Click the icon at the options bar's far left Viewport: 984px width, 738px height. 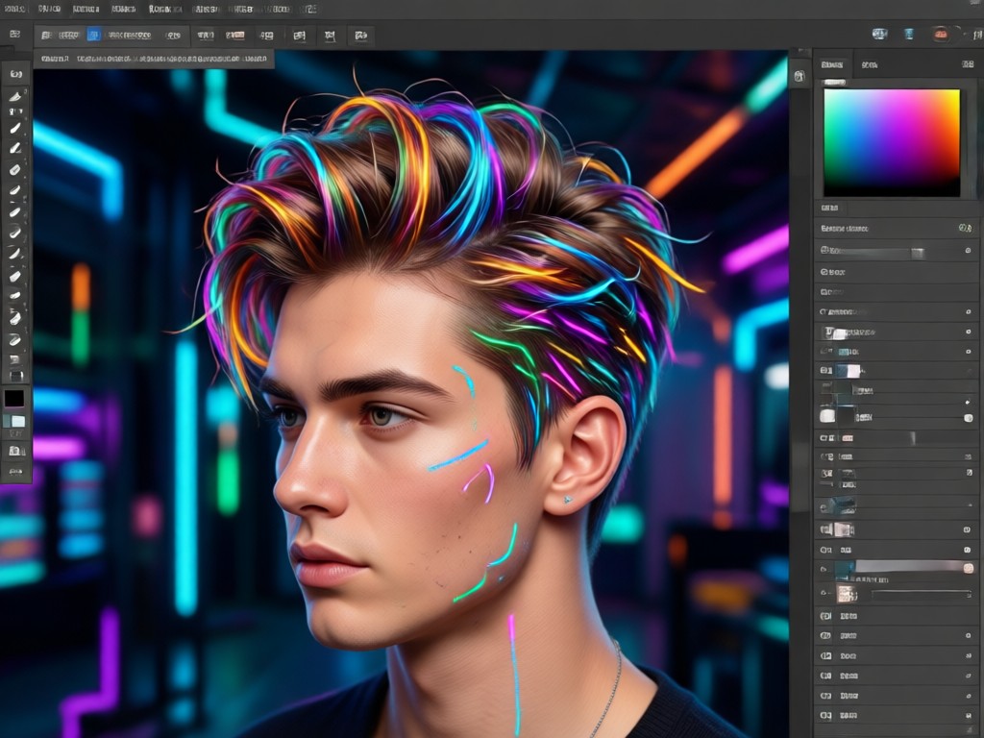coord(14,35)
